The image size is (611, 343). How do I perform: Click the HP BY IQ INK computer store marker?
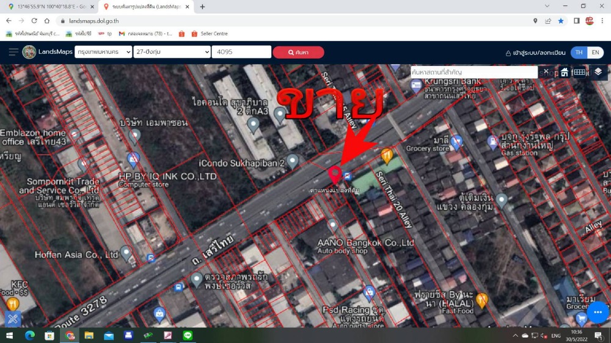tap(133, 160)
